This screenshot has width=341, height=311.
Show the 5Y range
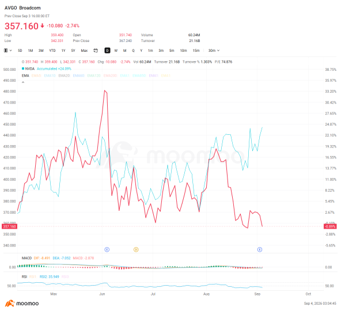tap(73, 51)
